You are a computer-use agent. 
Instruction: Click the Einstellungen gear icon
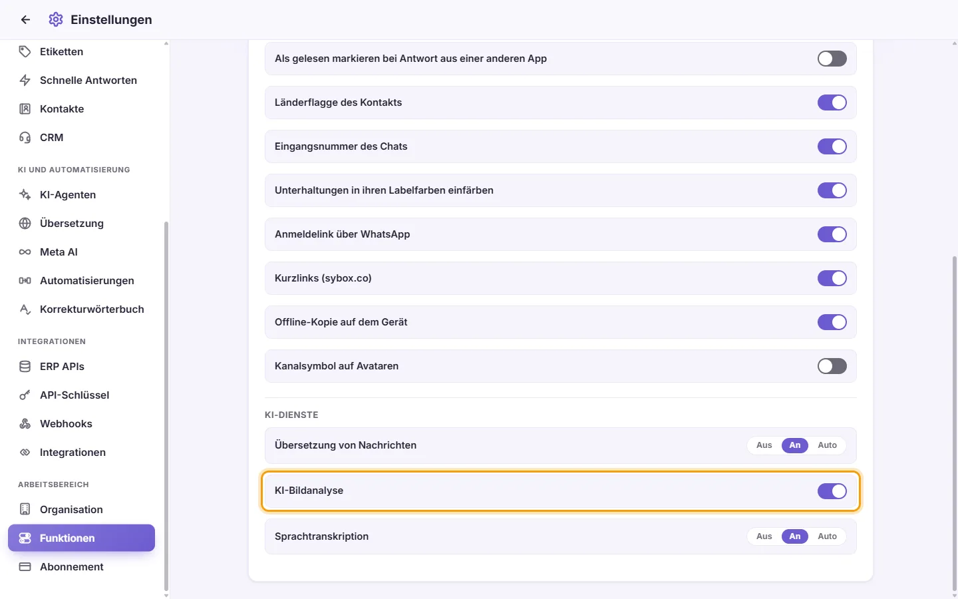click(56, 20)
